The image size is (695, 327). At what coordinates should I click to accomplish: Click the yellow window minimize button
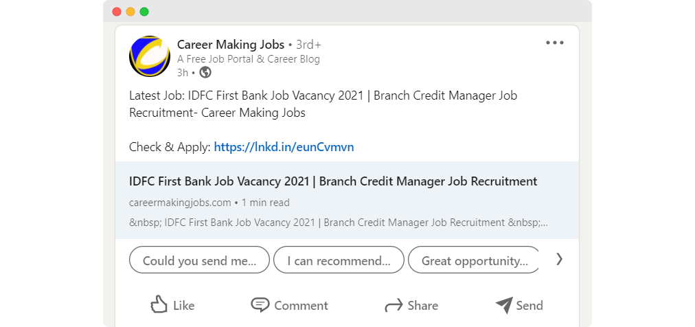pos(130,12)
